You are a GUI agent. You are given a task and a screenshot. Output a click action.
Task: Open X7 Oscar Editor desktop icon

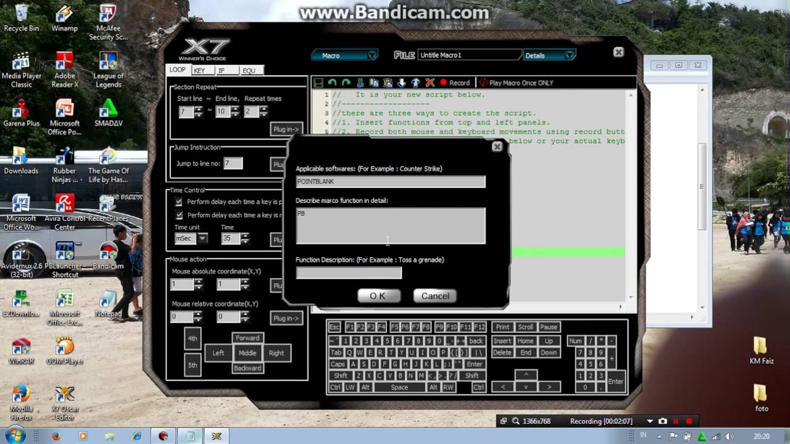point(65,403)
